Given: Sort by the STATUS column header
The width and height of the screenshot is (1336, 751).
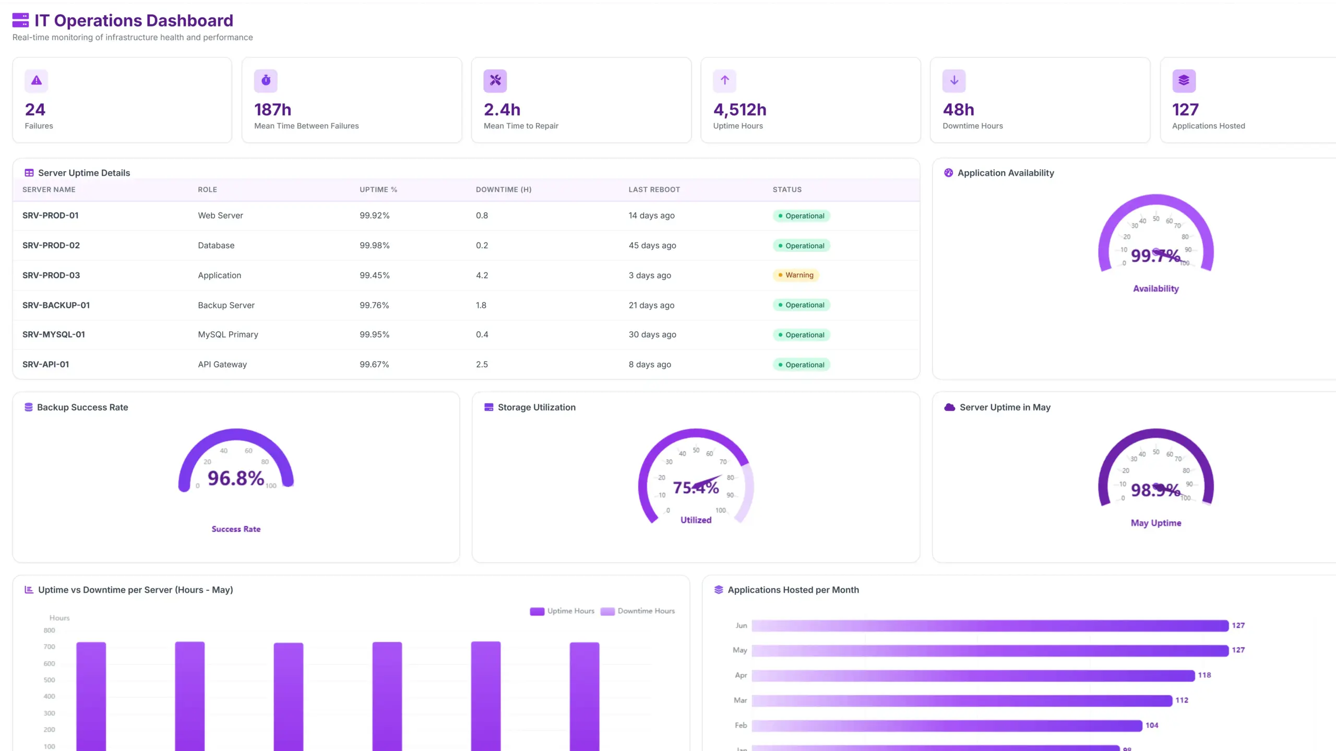Looking at the screenshot, I should click(x=787, y=190).
